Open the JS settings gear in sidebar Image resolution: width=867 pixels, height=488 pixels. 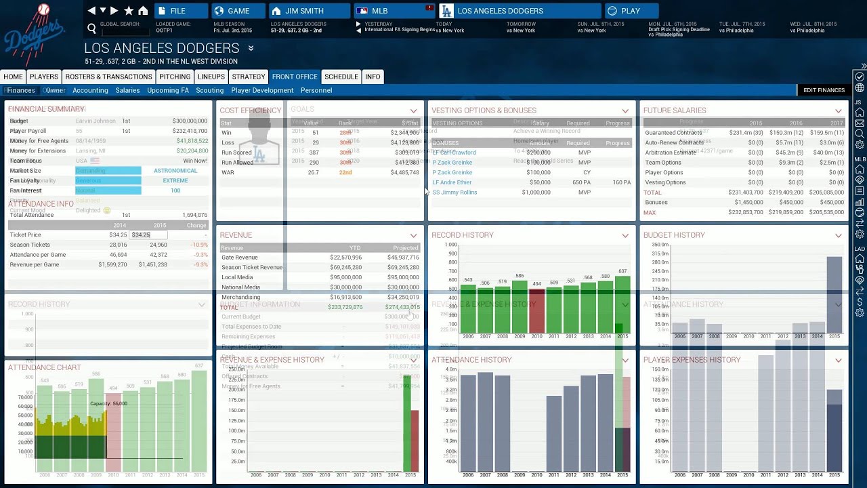pyautogui.click(x=860, y=145)
